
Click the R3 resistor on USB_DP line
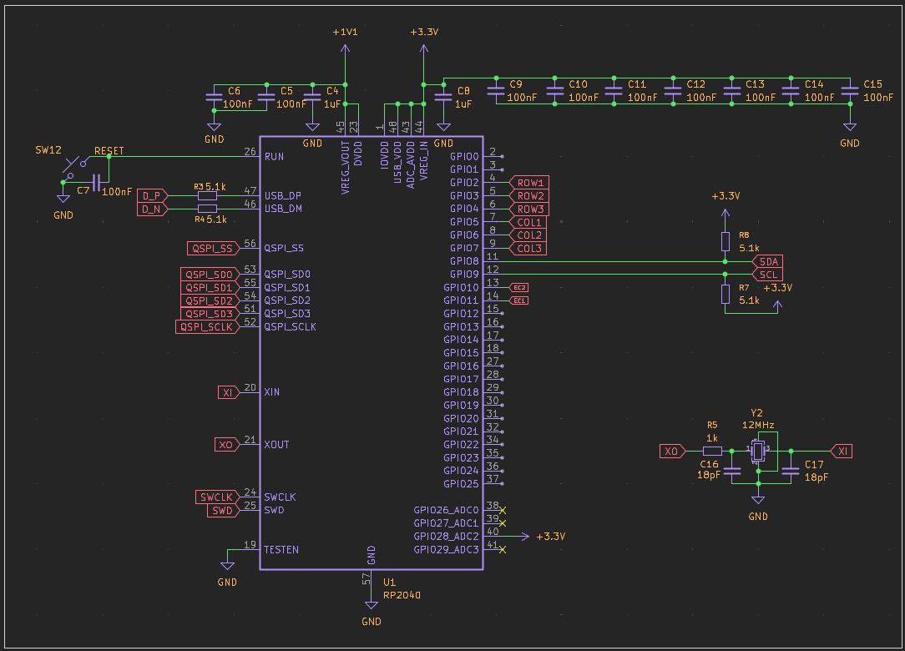click(x=208, y=195)
